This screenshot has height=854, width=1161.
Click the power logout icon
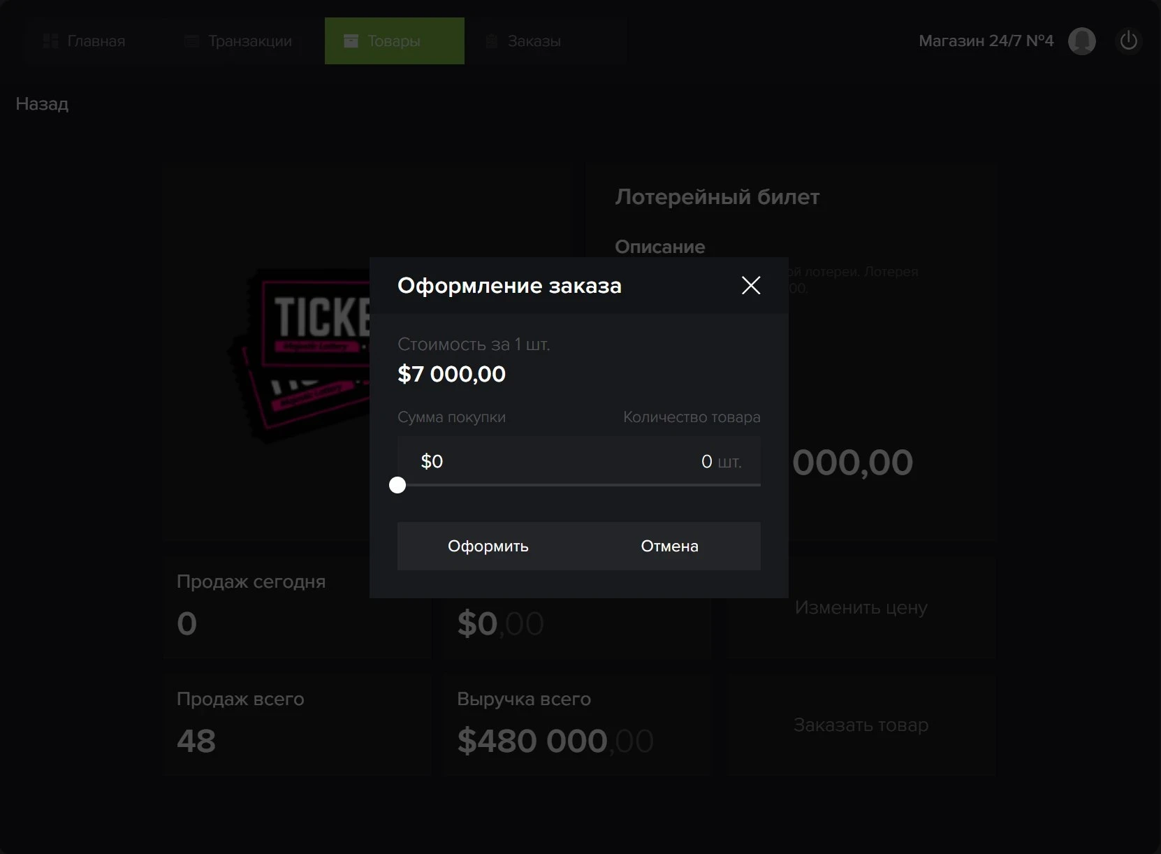click(1128, 41)
